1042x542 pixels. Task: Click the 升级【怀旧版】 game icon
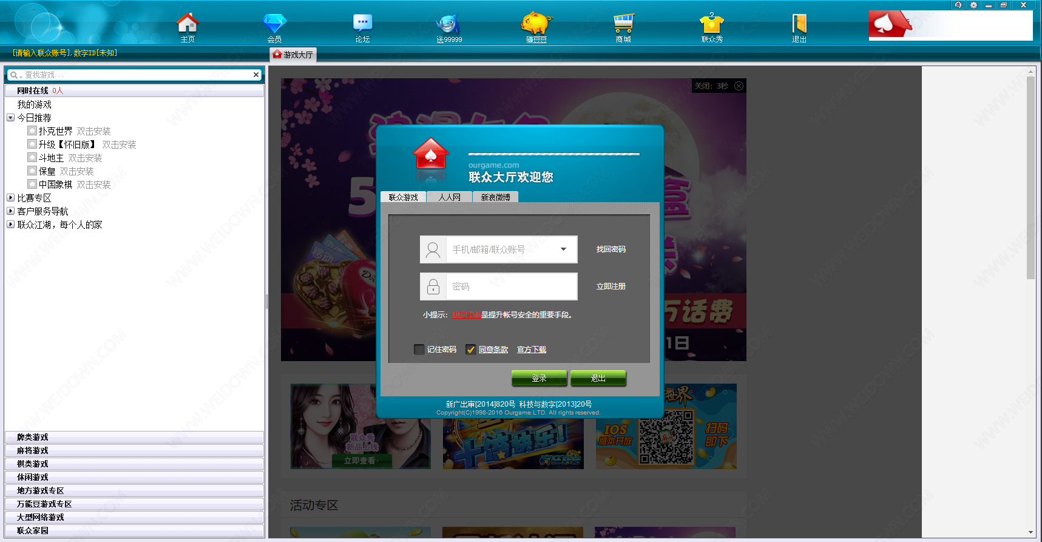[x=32, y=144]
